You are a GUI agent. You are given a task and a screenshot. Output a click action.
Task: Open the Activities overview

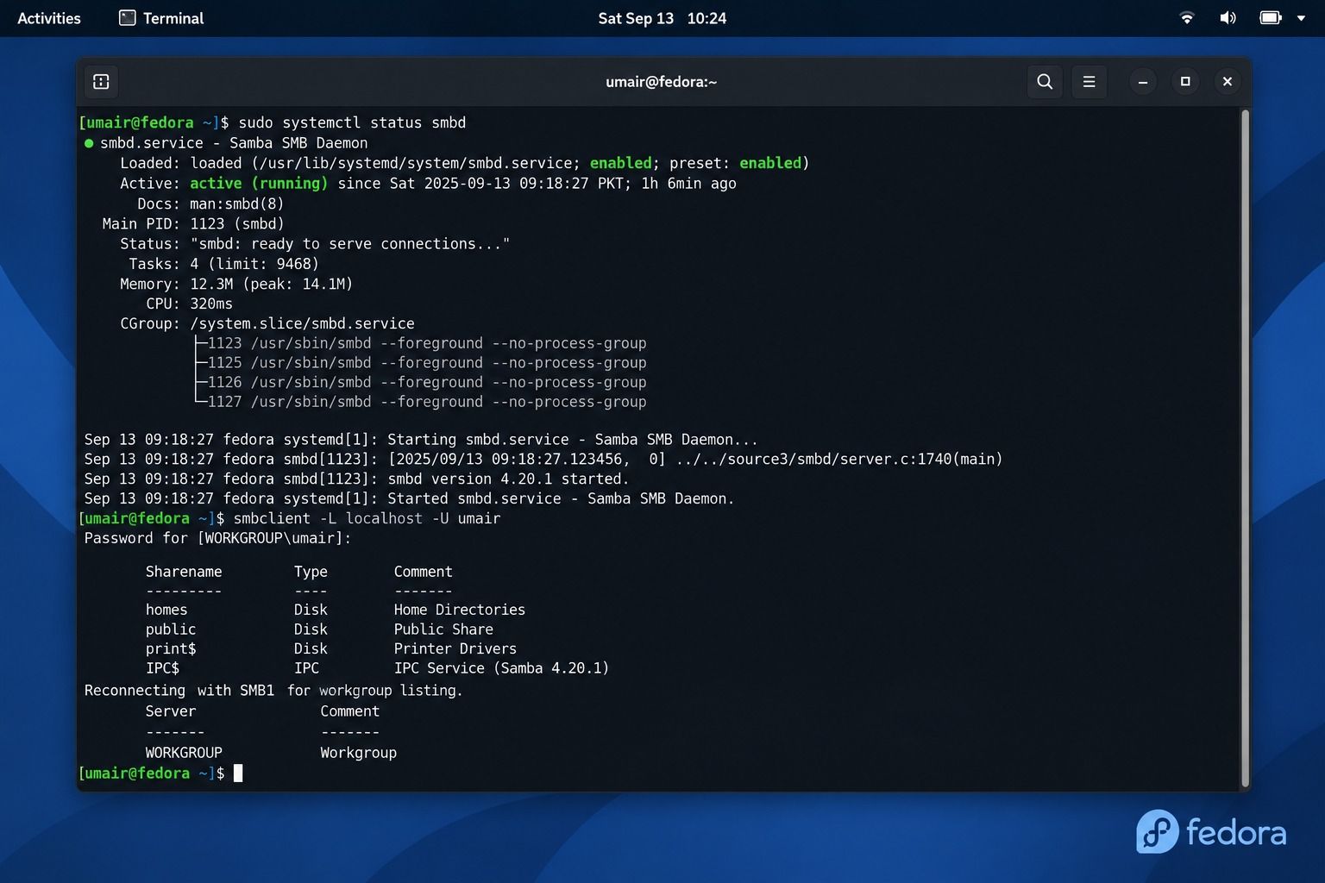[x=49, y=18]
